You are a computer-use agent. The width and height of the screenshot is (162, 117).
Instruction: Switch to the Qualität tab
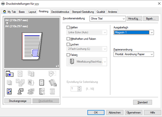click(x=101, y=12)
